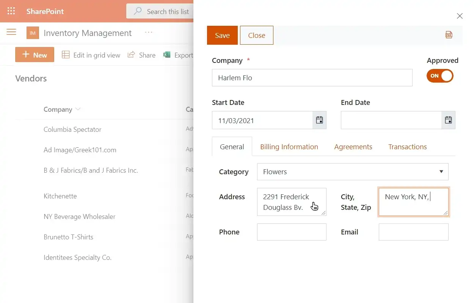Open the Brunetto T-Shirts row

pos(68,237)
